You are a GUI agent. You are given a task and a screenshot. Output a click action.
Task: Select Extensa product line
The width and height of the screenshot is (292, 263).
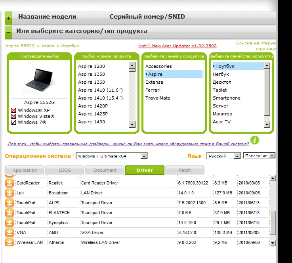(x=154, y=82)
